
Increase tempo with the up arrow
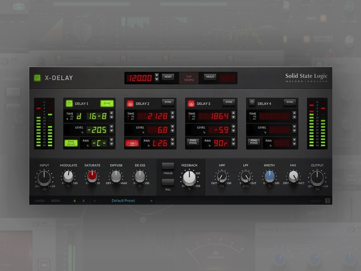coord(157,75)
